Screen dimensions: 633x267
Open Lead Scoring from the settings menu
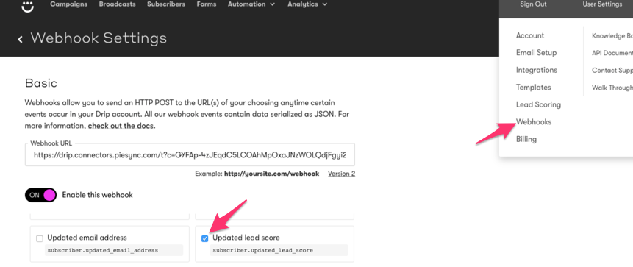point(538,104)
